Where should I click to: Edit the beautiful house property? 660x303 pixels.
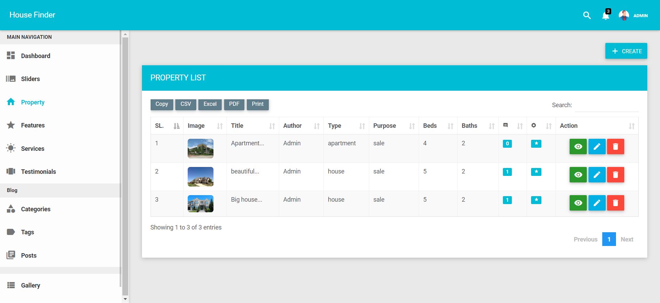coord(597,175)
